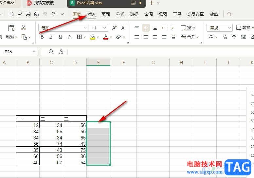
Task: Decrease font size A-
Action: tap(123, 28)
